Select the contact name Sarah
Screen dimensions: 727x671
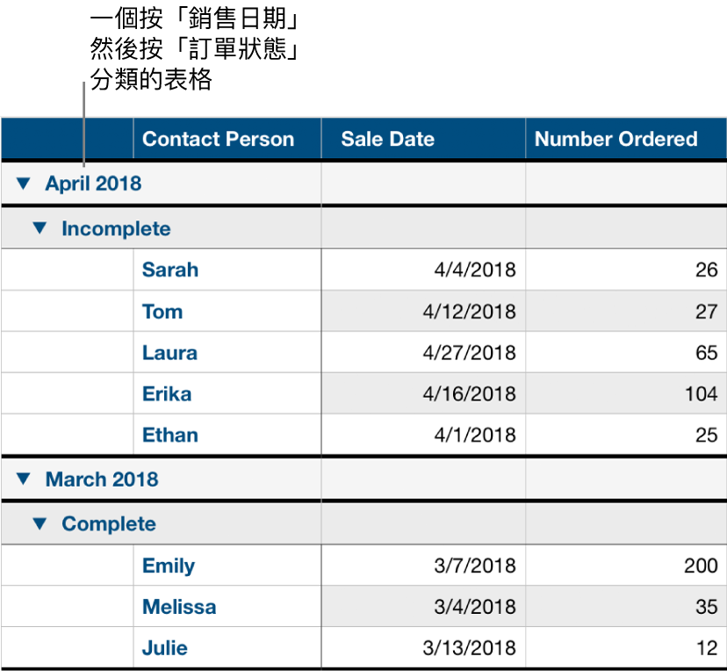point(169,270)
